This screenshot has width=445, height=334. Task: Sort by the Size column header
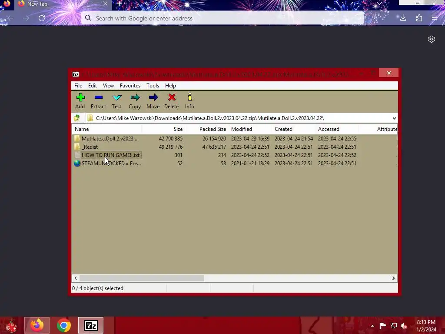point(163,129)
